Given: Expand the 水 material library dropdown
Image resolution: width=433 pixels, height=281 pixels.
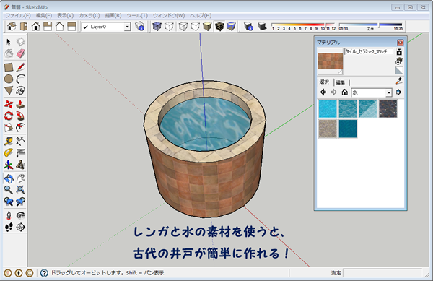Looking at the screenshot, I should click(x=389, y=92).
